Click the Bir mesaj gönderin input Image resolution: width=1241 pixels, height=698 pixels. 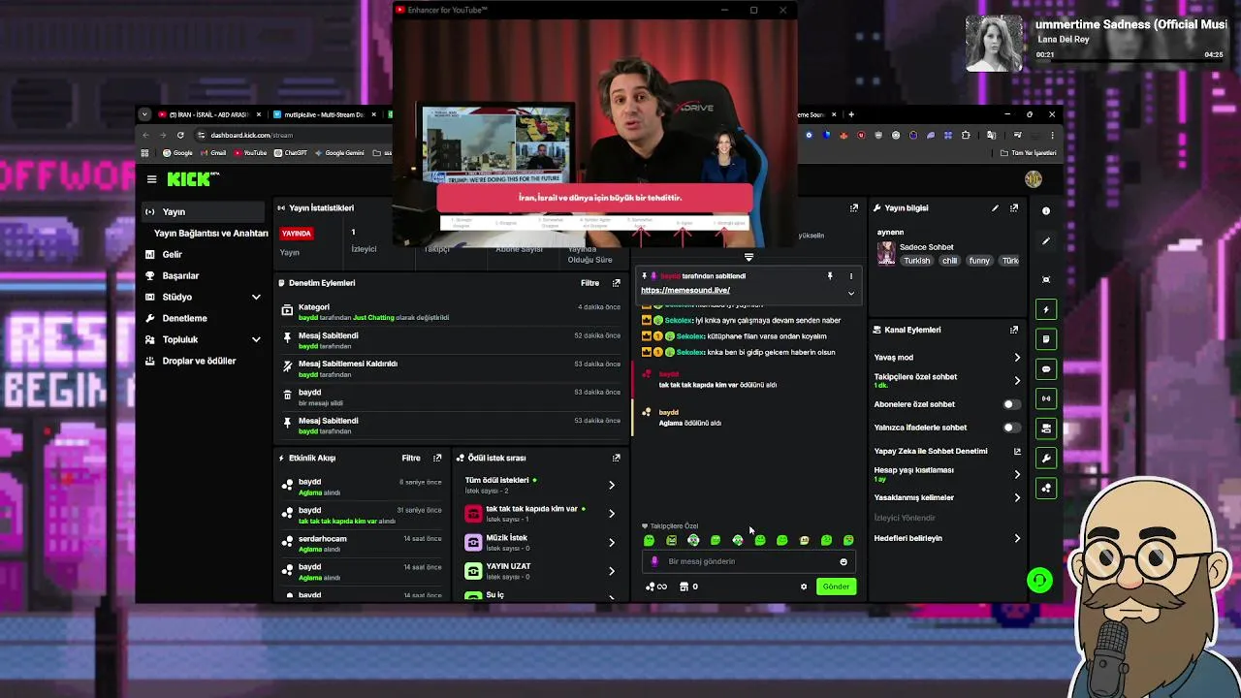click(x=747, y=561)
